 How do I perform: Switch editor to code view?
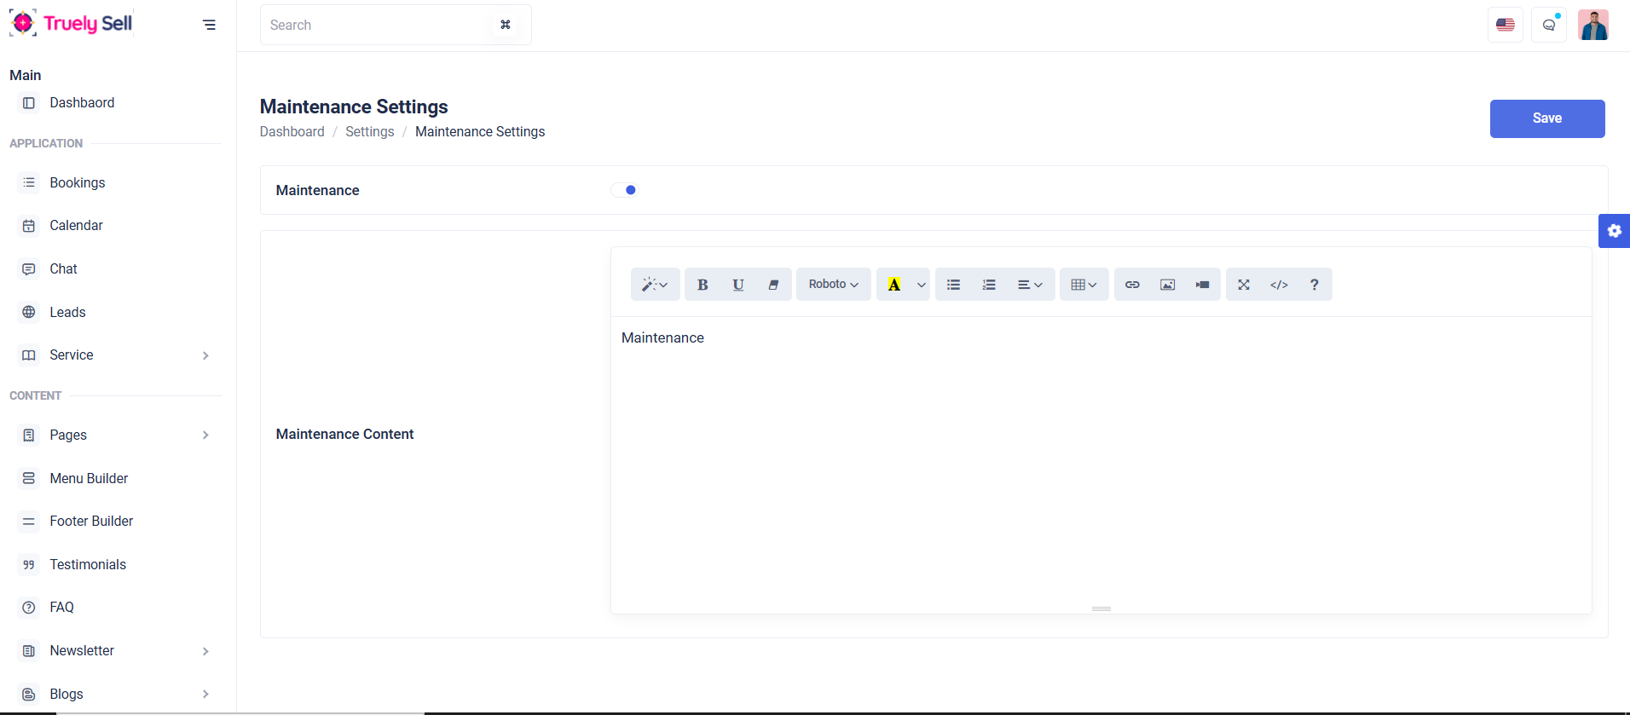pos(1279,285)
